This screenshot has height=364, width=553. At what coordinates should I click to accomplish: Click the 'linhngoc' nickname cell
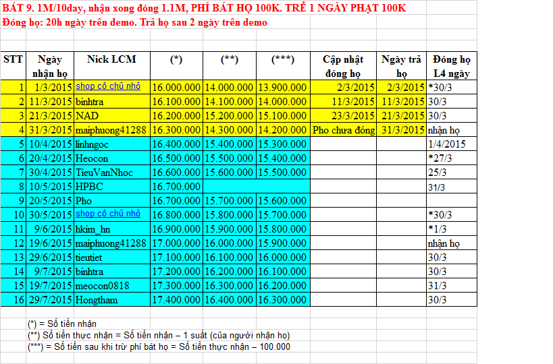tap(111, 144)
